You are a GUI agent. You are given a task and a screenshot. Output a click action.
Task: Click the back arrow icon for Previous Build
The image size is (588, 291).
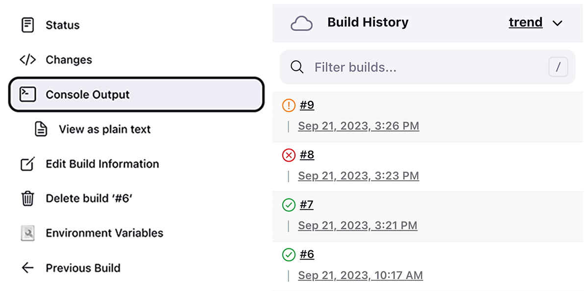pos(27,268)
